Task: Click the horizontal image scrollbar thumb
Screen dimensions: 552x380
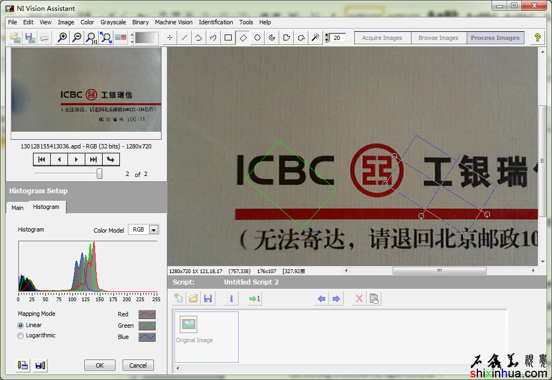Action: click(439, 270)
